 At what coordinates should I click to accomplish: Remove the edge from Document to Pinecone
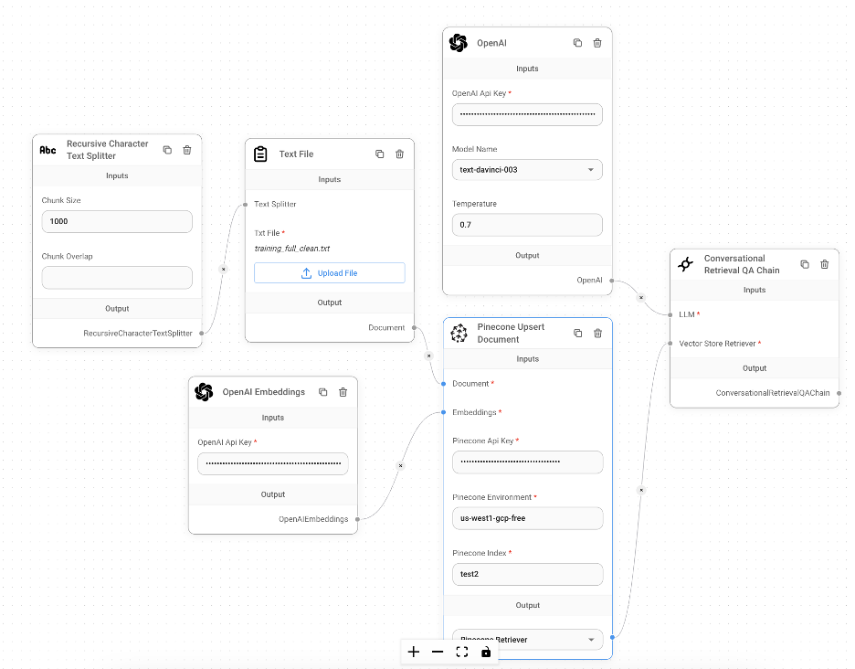point(429,356)
